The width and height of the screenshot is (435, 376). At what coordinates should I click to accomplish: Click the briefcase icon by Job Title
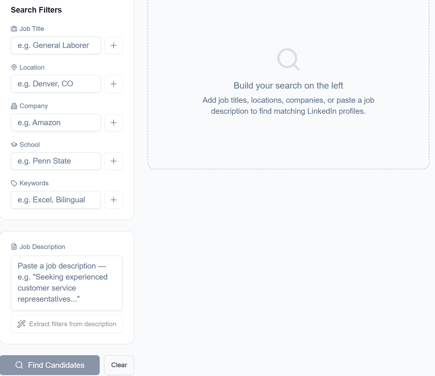(14, 29)
